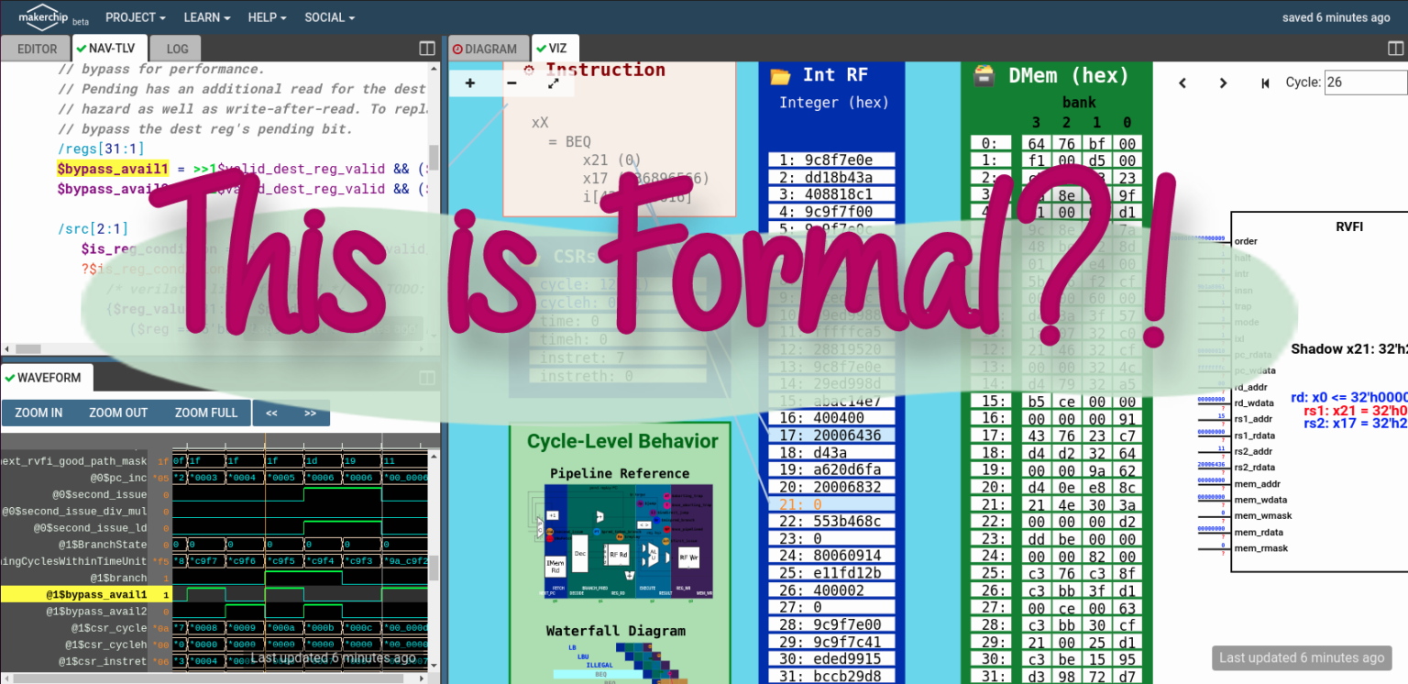Switch to the EDITOR tab
This screenshot has width=1408, height=684.
pyautogui.click(x=38, y=49)
